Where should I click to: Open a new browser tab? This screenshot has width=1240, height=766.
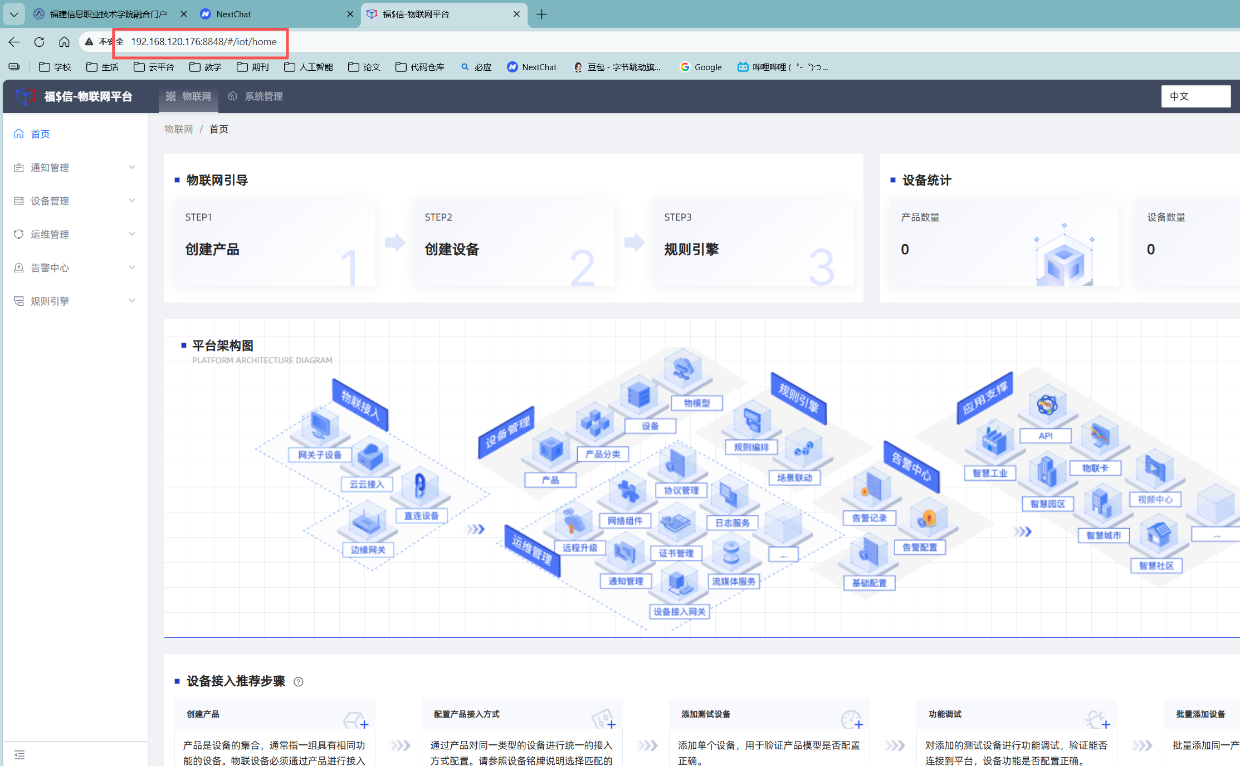tap(541, 14)
